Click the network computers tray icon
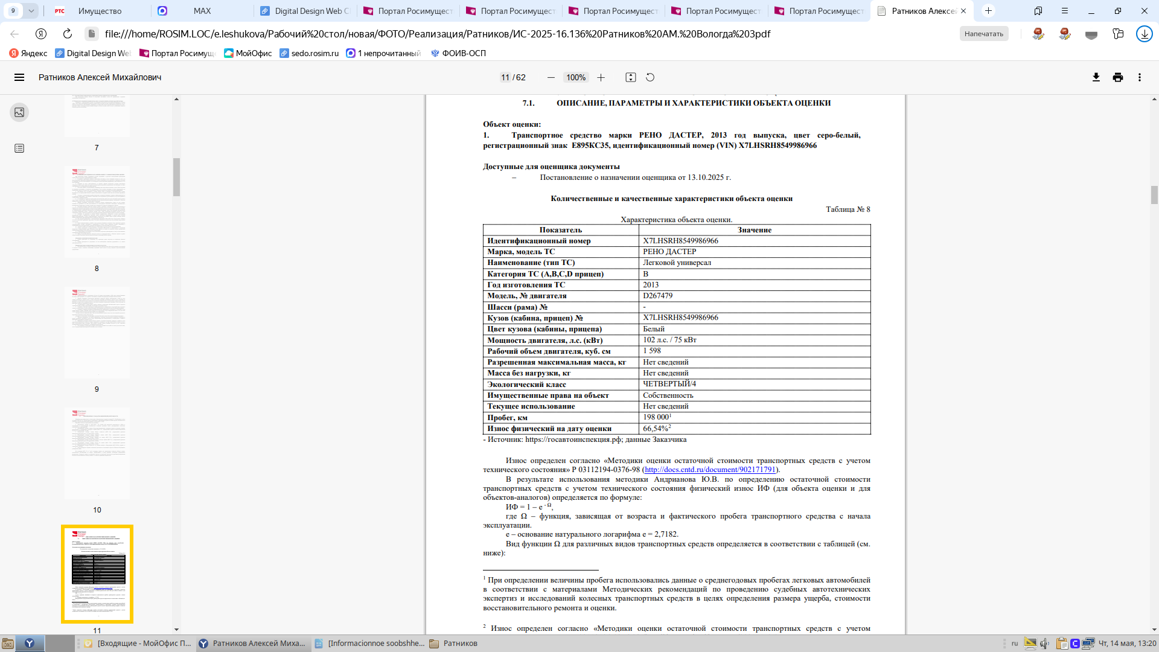 click(x=1088, y=644)
